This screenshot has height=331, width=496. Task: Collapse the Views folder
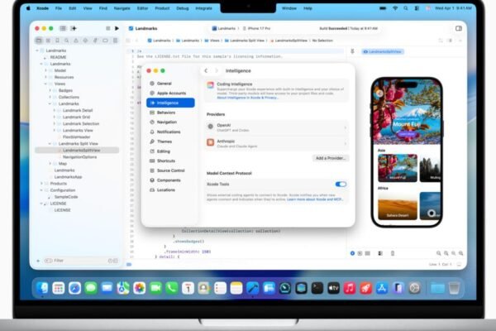[45, 84]
